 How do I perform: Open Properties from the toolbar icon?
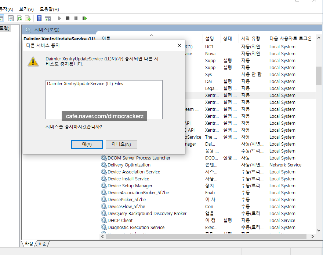click(x=11, y=18)
